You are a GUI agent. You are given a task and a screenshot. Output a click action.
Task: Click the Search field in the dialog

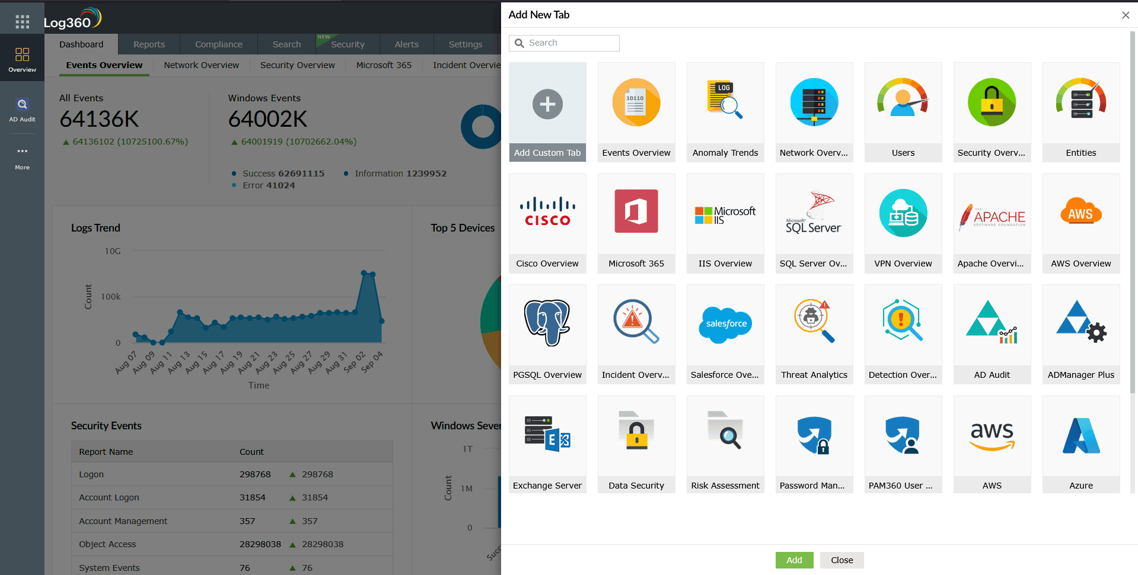pyautogui.click(x=563, y=43)
